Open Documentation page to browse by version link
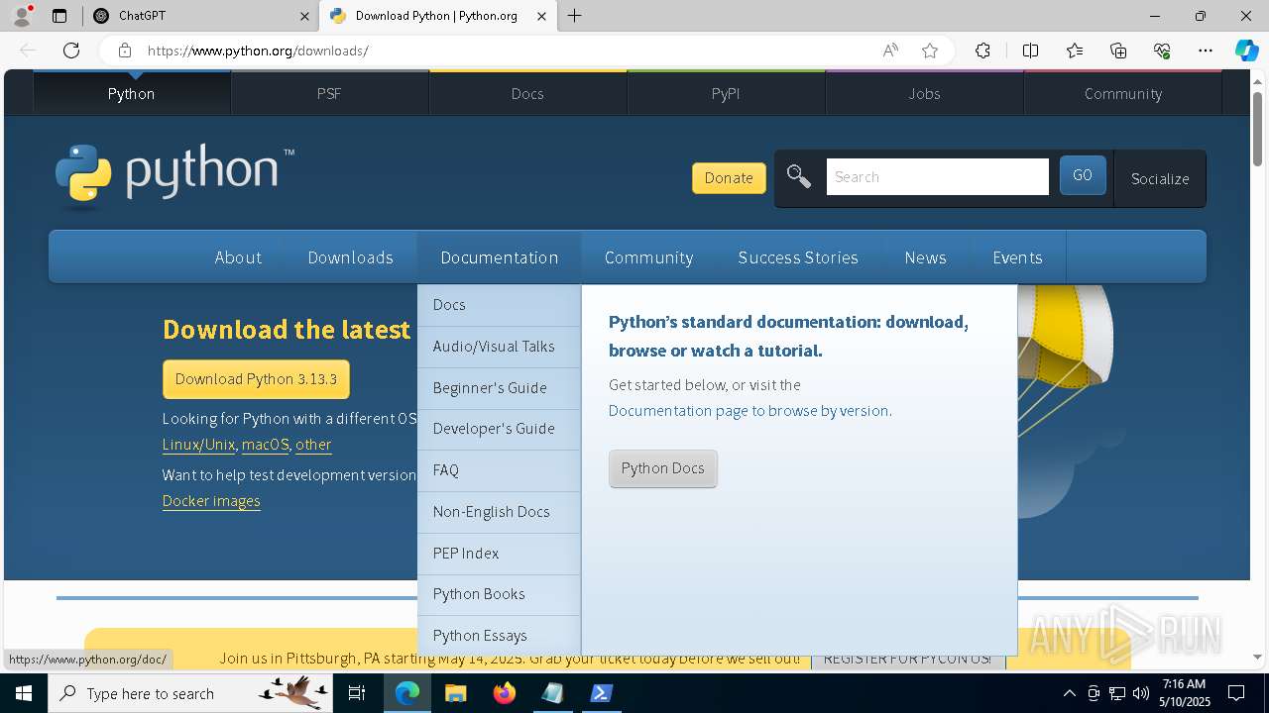The image size is (1269, 713). [x=749, y=410]
